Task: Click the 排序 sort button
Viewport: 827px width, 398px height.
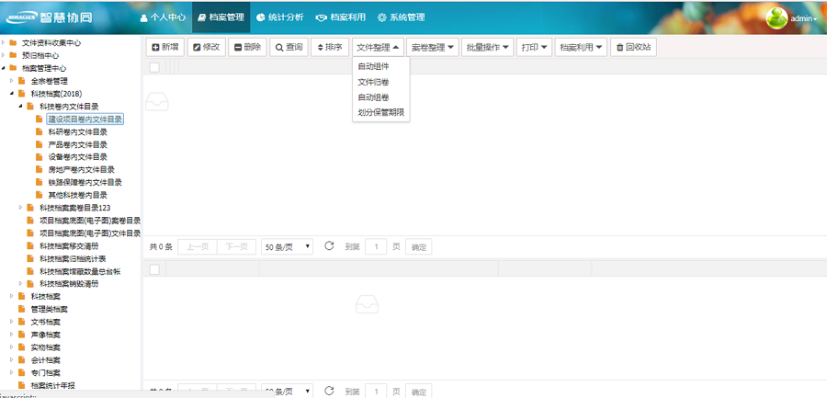Action: (330, 47)
